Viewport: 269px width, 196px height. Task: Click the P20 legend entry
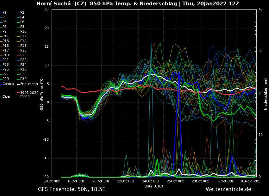23,55
